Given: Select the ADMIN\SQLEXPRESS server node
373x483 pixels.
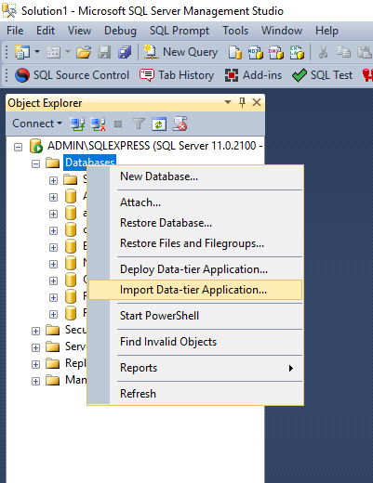Looking at the screenshot, I should click(x=154, y=146).
